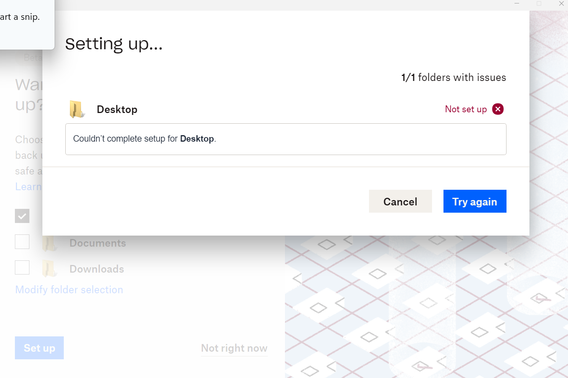Image resolution: width=568 pixels, height=378 pixels.
Task: Dismiss the red 'Not set up' error badge
Action: point(498,109)
